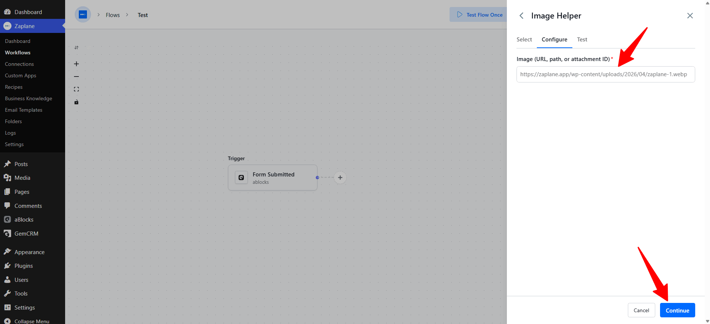Open the Flows breadcrumb link
Image resolution: width=710 pixels, height=324 pixels.
pos(113,15)
